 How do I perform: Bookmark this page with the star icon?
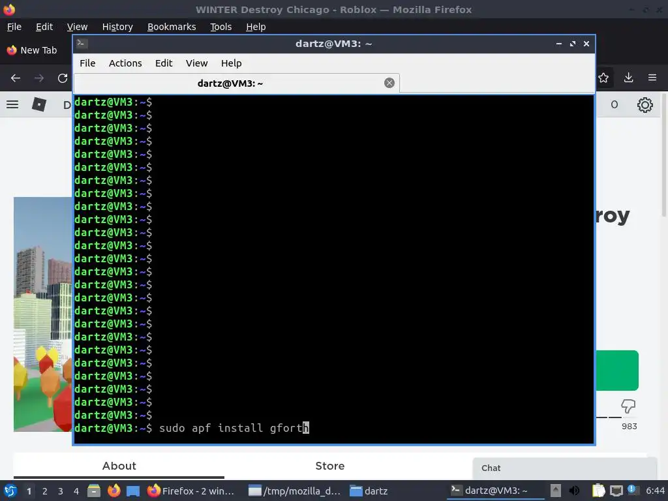pos(603,78)
